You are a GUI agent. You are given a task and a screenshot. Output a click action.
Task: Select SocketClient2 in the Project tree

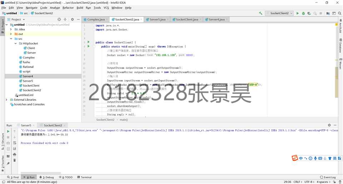click(x=32, y=90)
